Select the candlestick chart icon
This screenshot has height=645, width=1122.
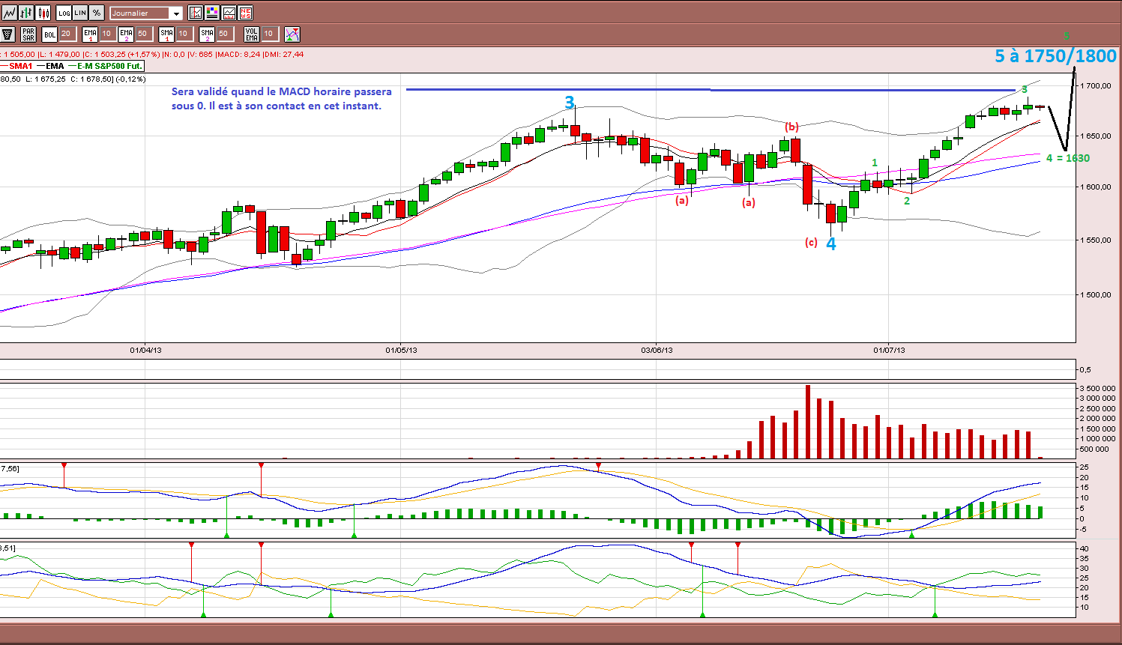tap(43, 13)
